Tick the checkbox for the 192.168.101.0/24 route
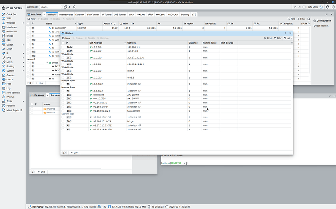 tap(63, 121)
